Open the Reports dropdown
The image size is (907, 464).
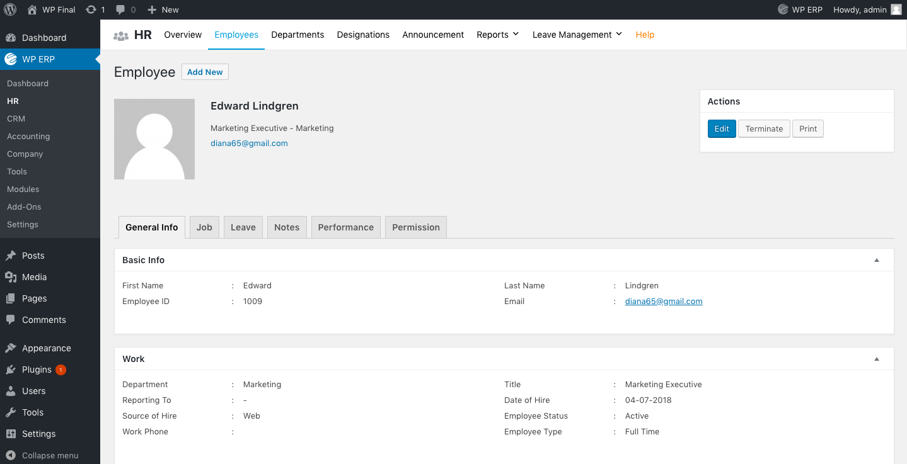[x=497, y=35]
